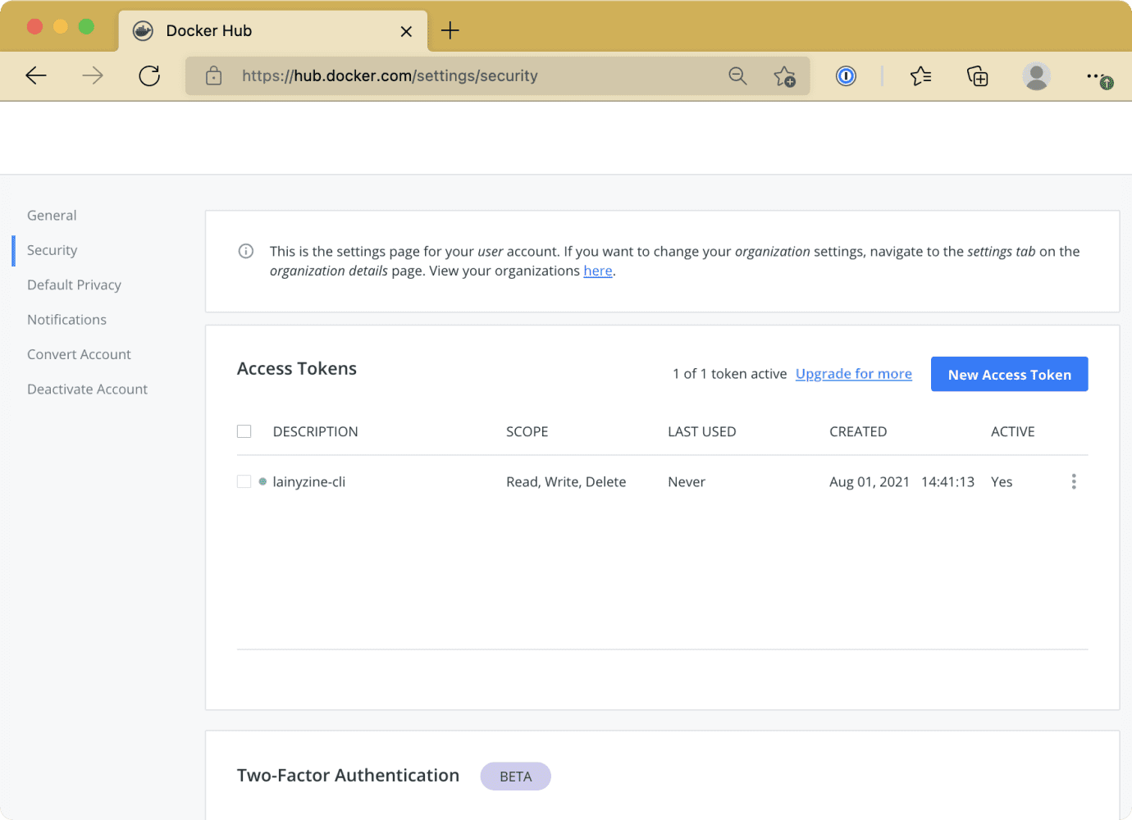Image resolution: width=1132 pixels, height=820 pixels.
Task: Add this page to favorites star icon
Action: pyautogui.click(x=785, y=76)
